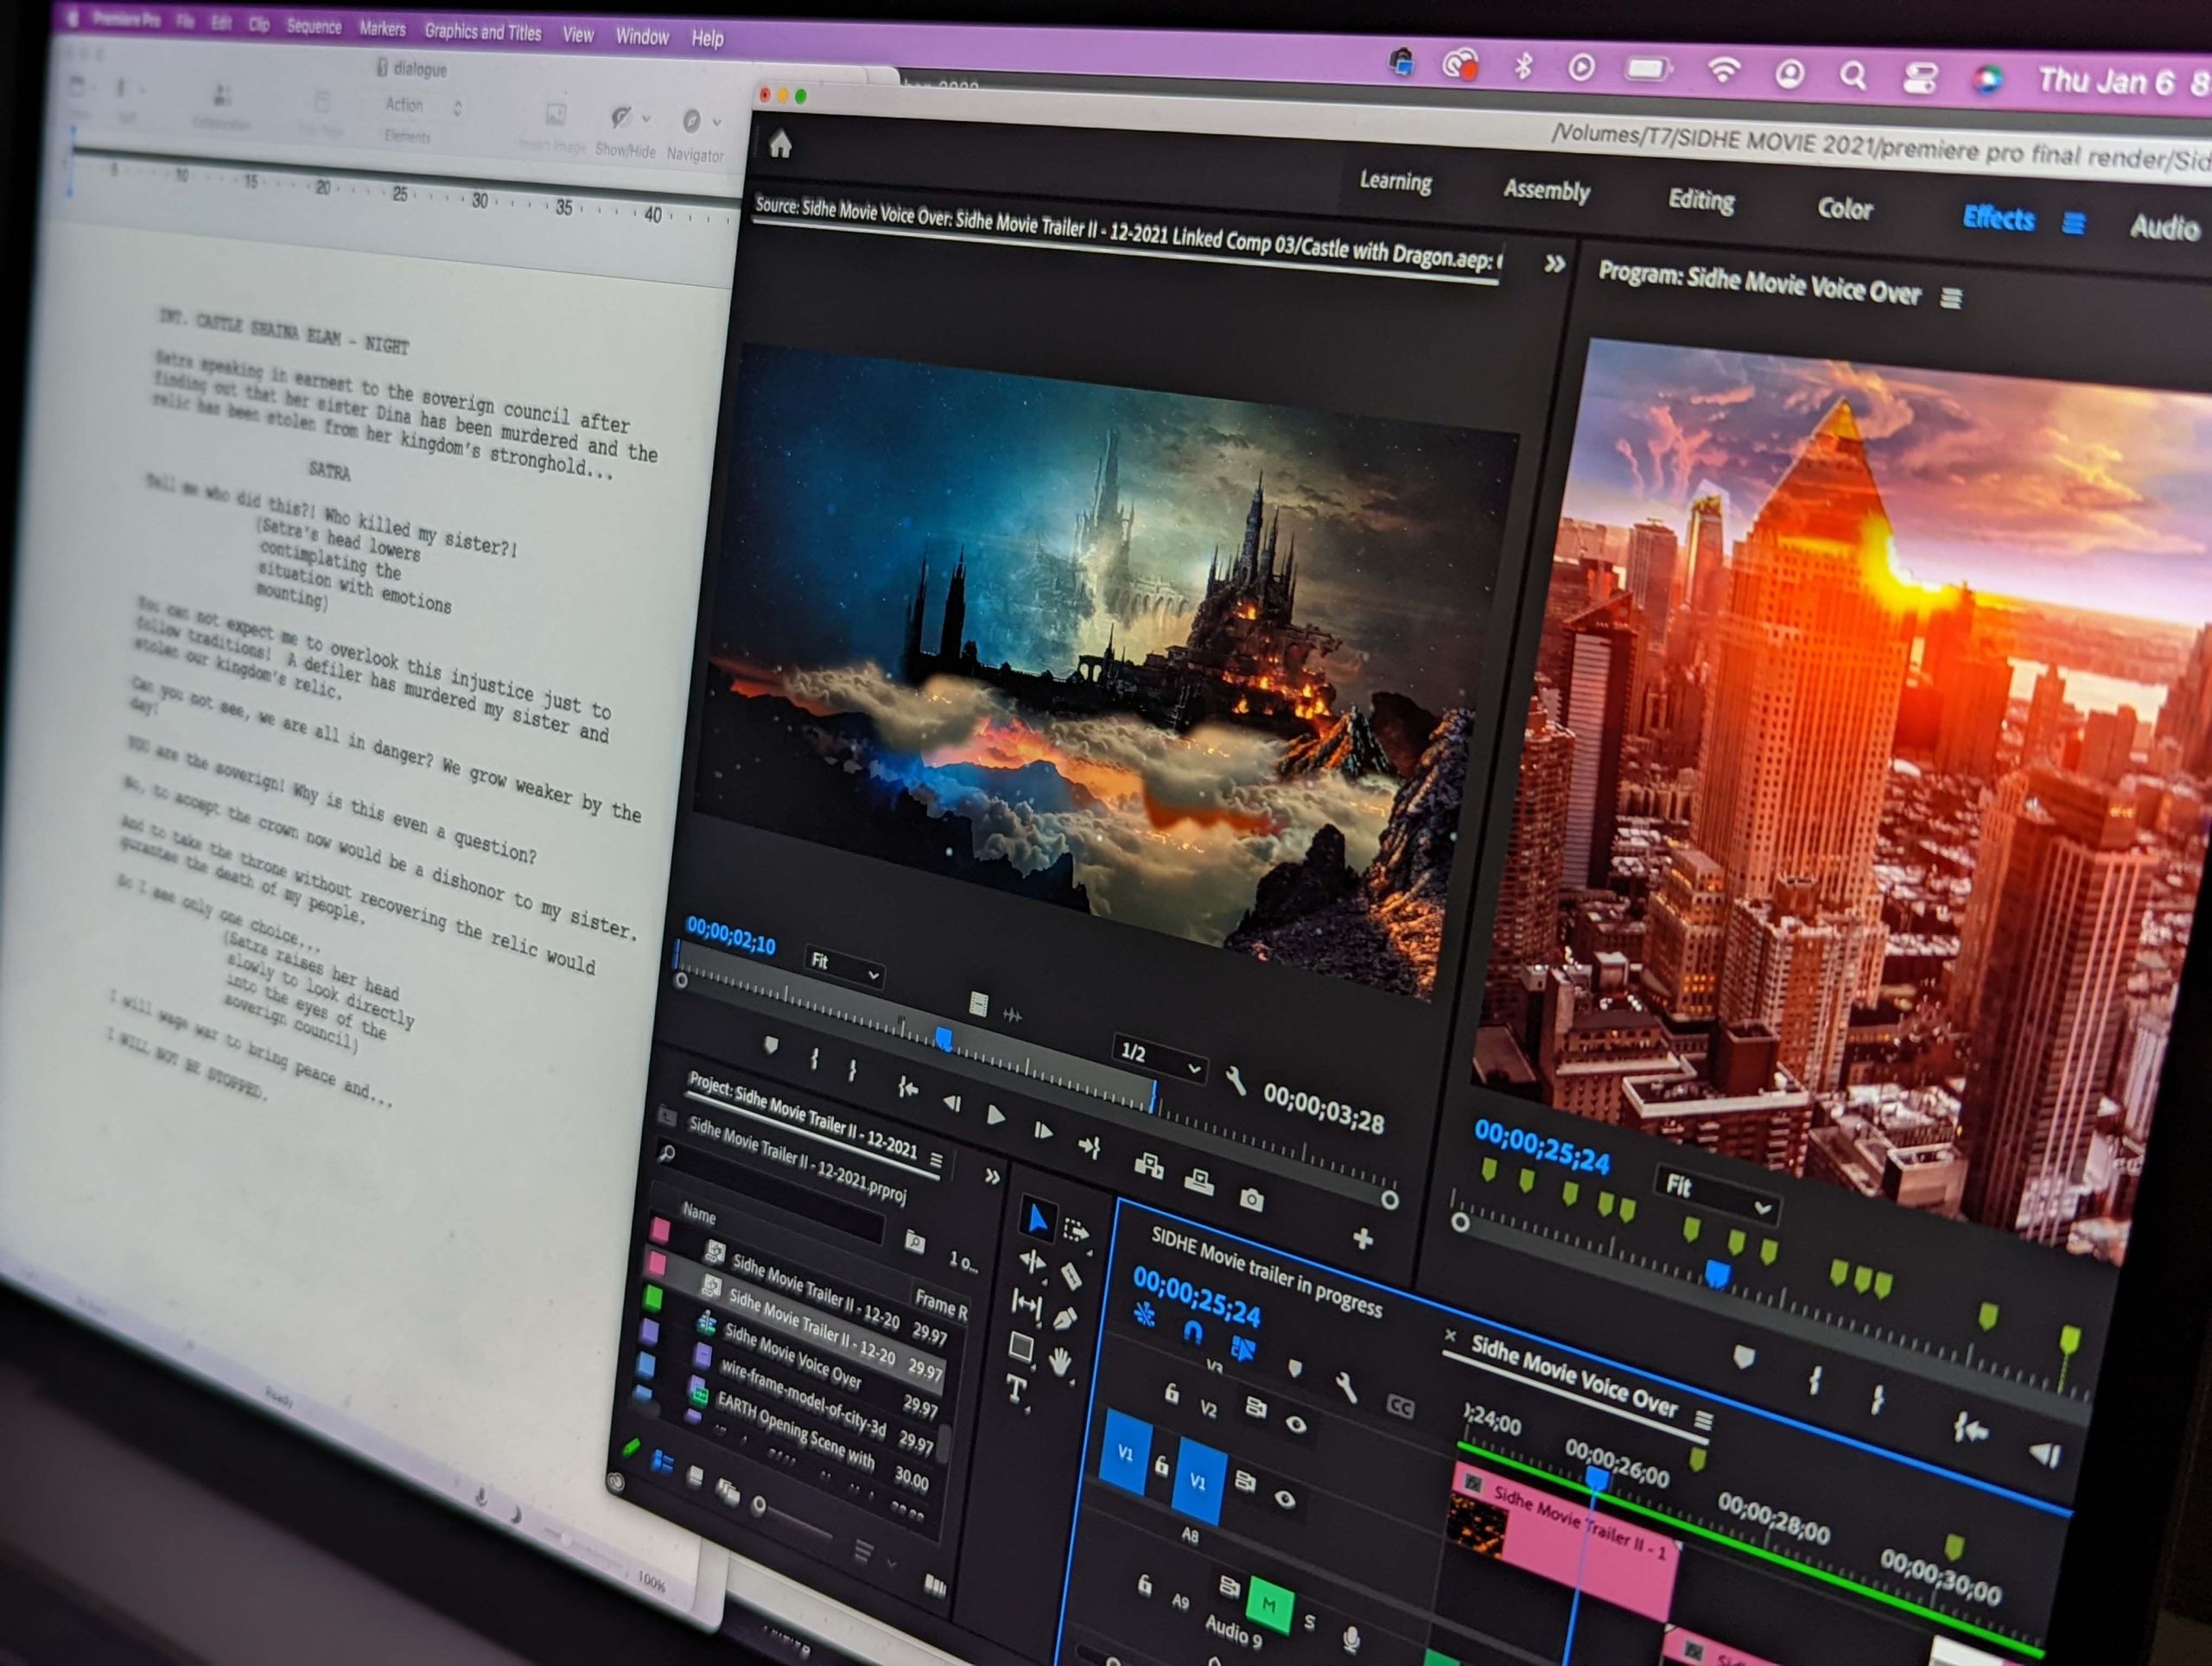Select the Type tool
This screenshot has width=2212, height=1666.
(1015, 1388)
